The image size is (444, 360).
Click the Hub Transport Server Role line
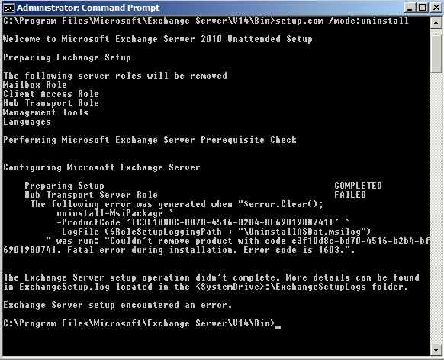[x=91, y=195]
